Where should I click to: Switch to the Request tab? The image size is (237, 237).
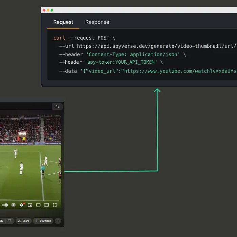pos(63,22)
